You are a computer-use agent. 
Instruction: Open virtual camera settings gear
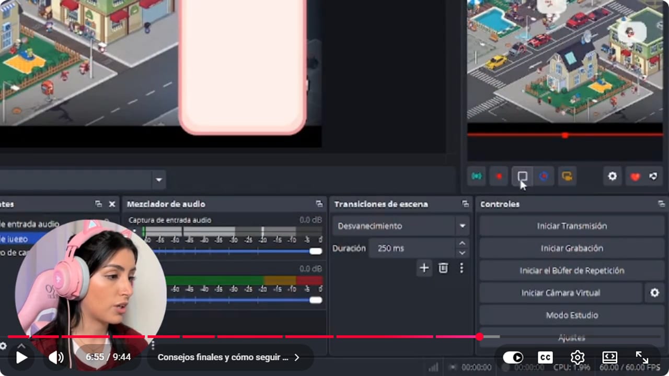[x=655, y=293]
